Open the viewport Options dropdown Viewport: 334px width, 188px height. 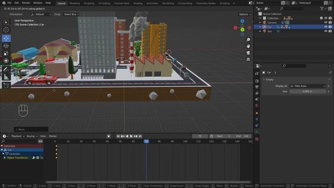pos(245,14)
